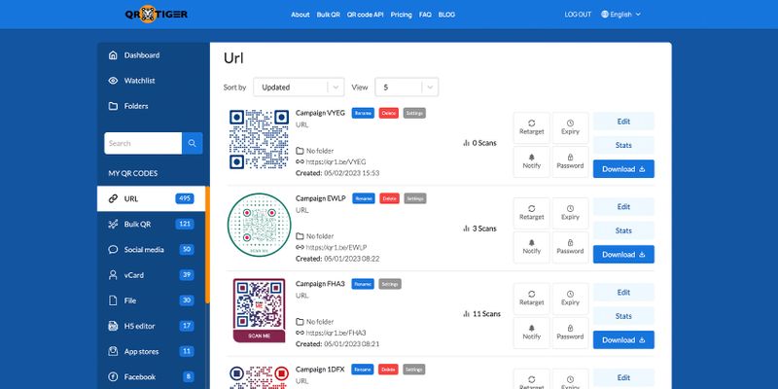Screen dimensions: 778x389
Task: Rename Campaign VYEG
Action: (363, 113)
